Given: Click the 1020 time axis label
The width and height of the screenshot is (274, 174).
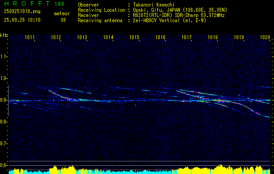Looking at the screenshot, I should (265, 37).
